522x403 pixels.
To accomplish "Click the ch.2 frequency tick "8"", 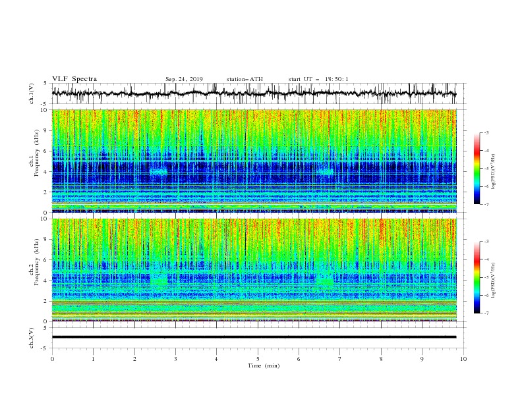I will tap(45, 240).
